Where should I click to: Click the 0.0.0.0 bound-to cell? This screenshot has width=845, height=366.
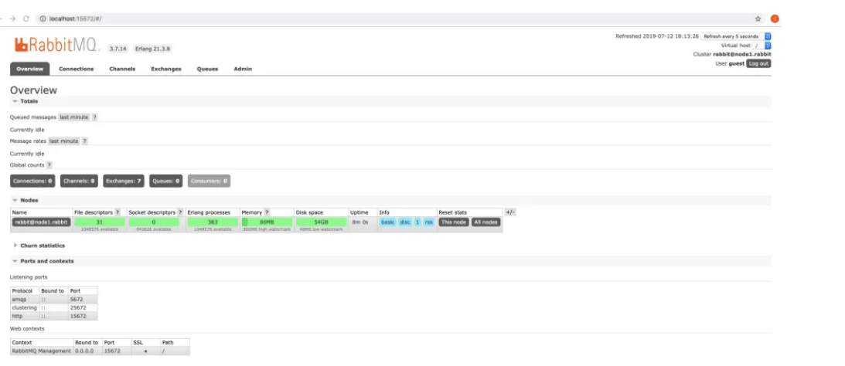pyautogui.click(x=88, y=351)
